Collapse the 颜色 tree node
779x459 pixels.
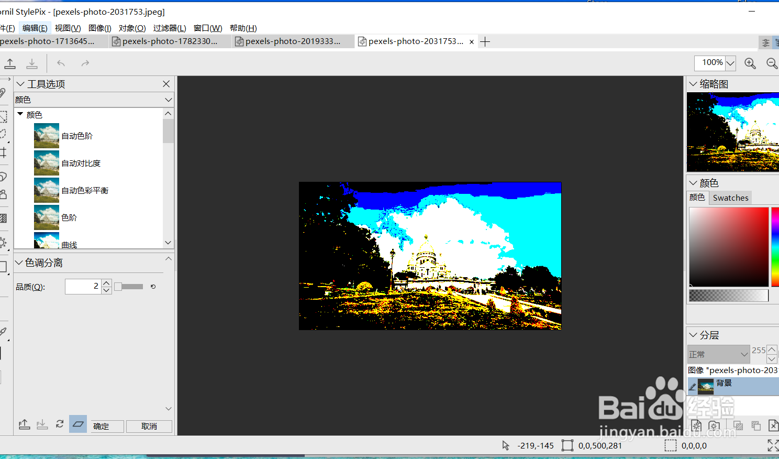tap(20, 114)
